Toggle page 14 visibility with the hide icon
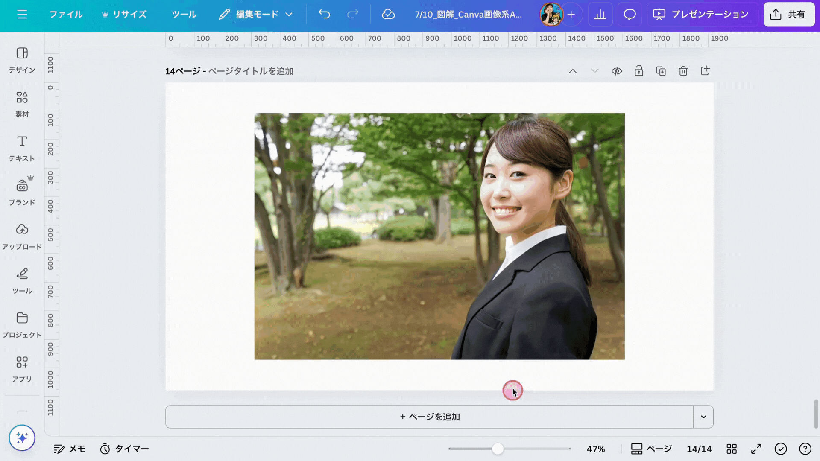The image size is (820, 461). click(x=616, y=71)
